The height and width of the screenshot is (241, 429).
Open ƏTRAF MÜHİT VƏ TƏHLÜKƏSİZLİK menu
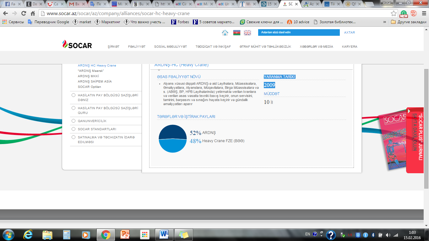(x=265, y=46)
